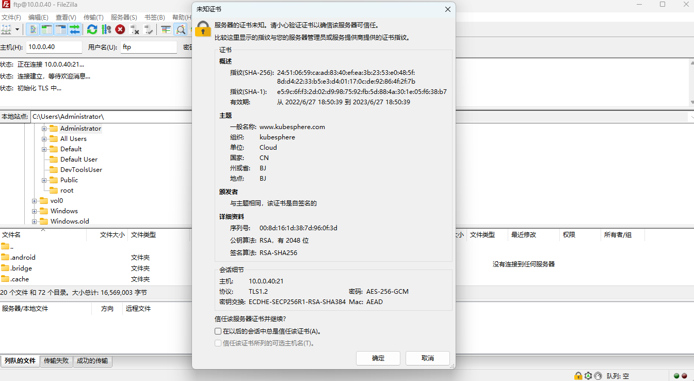Click the root folder icon in local tree
The image size is (694, 381).
click(x=54, y=190)
